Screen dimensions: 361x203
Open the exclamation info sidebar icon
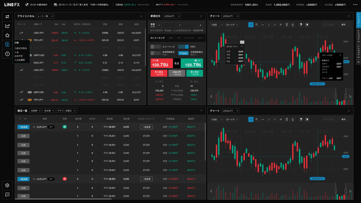(7, 54)
